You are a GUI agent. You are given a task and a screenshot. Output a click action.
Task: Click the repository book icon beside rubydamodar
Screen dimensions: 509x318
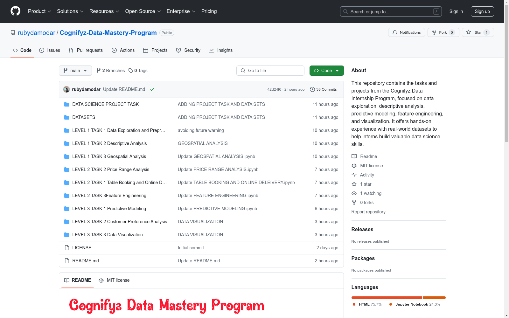pyautogui.click(x=13, y=33)
